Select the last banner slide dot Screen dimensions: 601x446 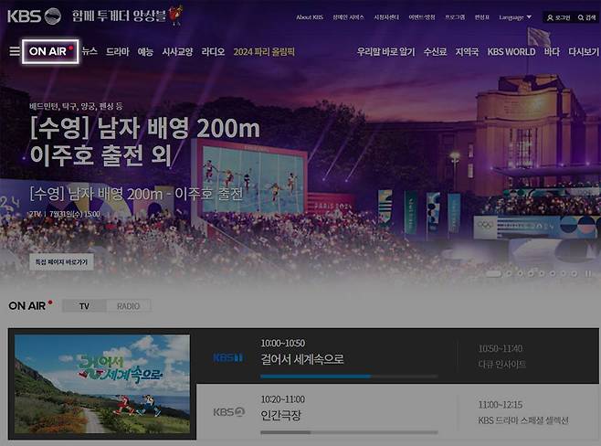(575, 273)
